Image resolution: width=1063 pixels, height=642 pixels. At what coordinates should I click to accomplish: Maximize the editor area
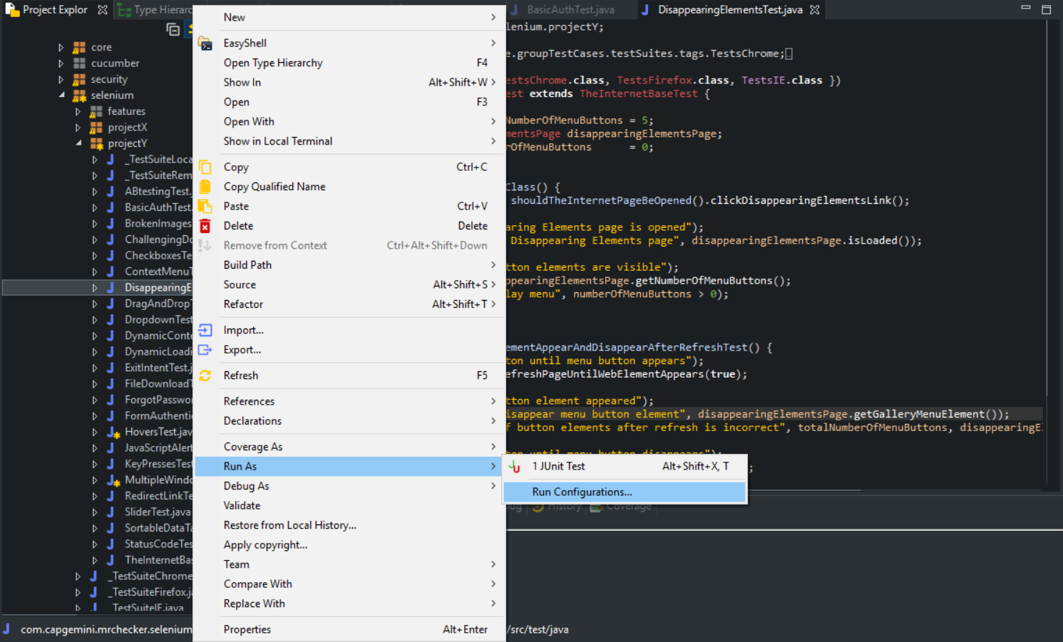point(1046,9)
